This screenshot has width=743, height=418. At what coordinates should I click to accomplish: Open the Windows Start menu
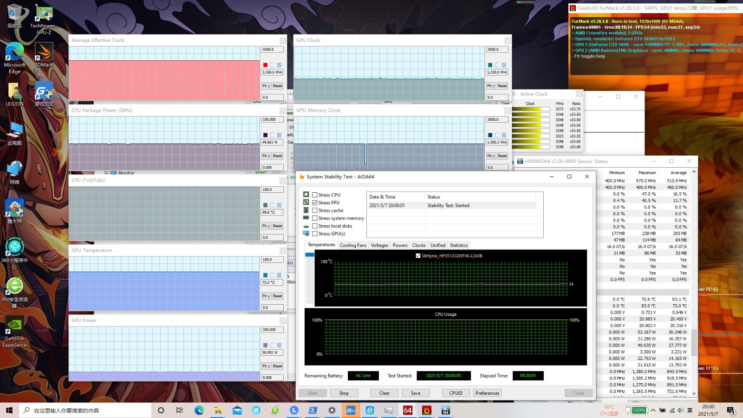click(x=9, y=410)
